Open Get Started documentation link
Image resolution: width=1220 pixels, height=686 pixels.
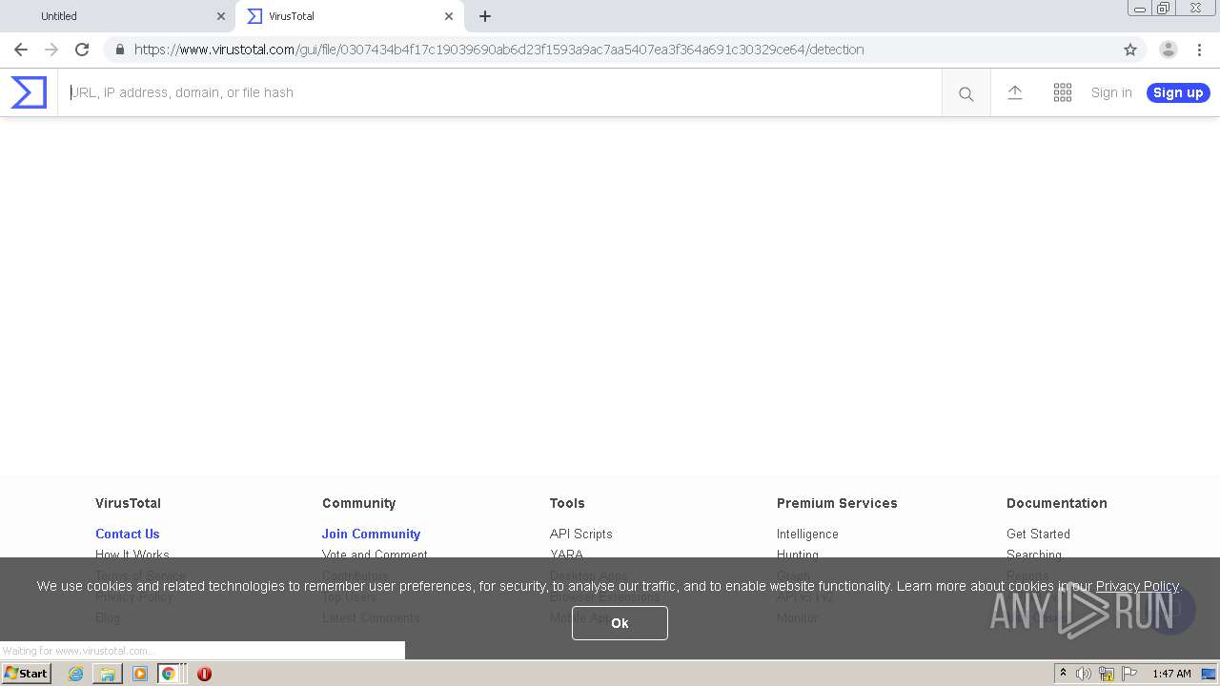(1038, 534)
